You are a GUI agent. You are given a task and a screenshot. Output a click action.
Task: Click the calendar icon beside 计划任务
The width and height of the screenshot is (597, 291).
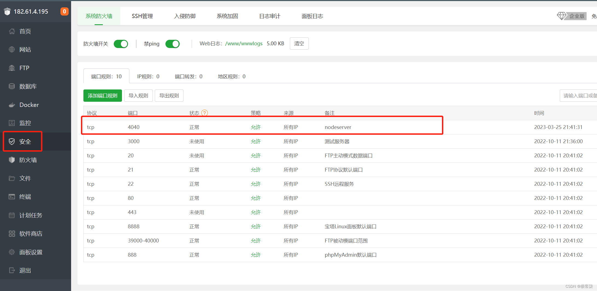pyautogui.click(x=12, y=215)
